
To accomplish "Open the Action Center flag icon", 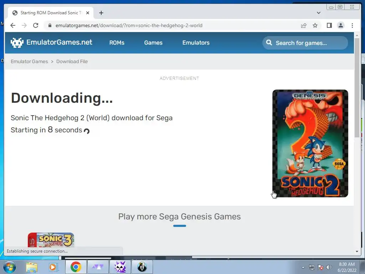I will point(320,267).
